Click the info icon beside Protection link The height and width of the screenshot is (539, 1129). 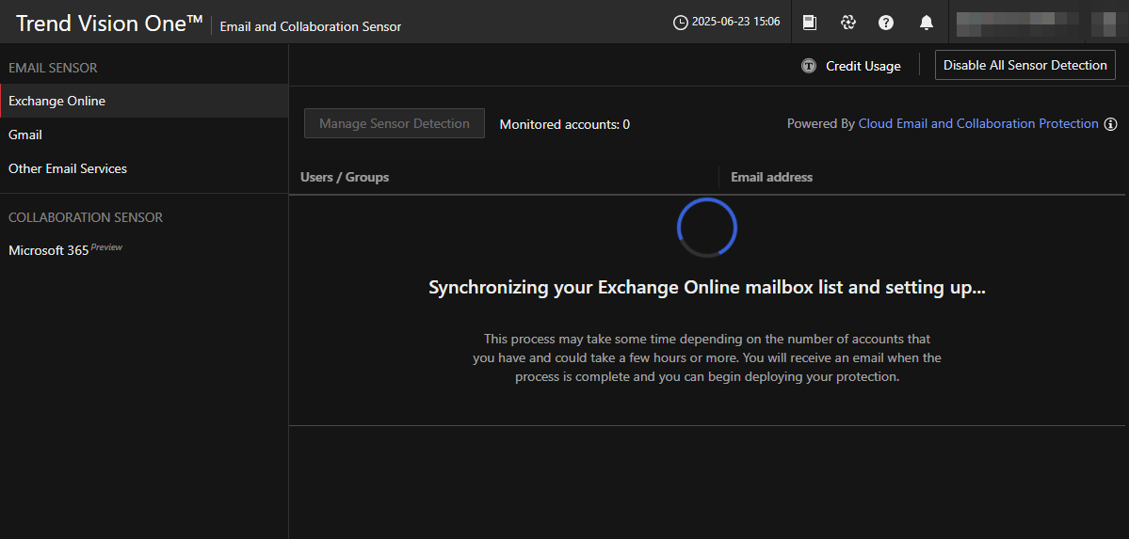point(1110,124)
